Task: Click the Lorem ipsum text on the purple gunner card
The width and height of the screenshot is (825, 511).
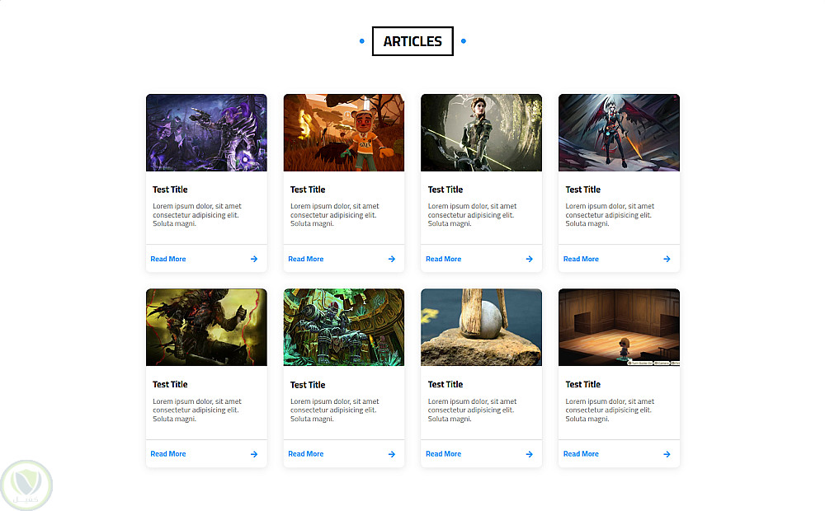Action: point(197,215)
